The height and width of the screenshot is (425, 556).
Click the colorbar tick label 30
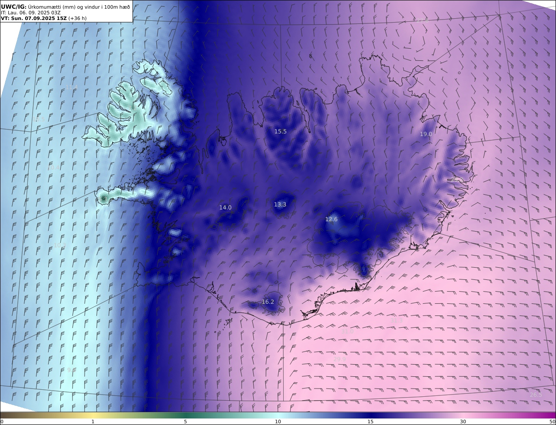click(463, 422)
